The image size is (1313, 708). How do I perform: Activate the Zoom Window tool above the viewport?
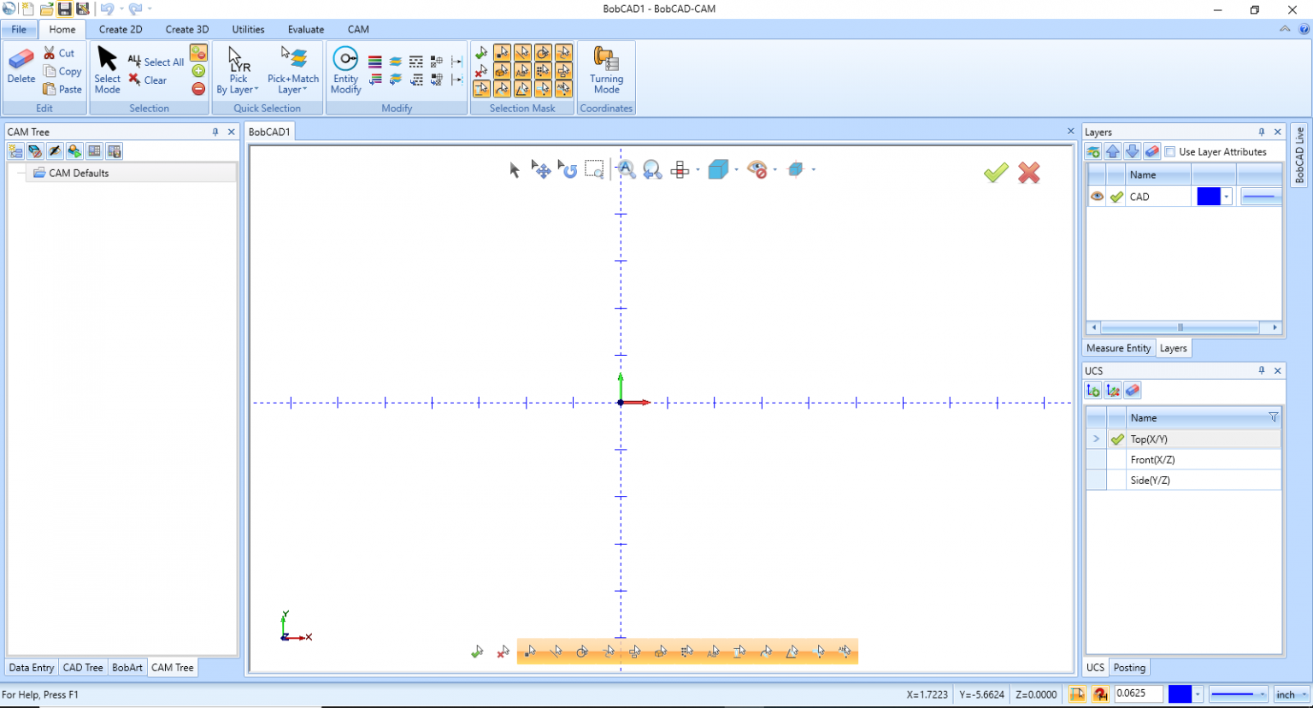594,168
